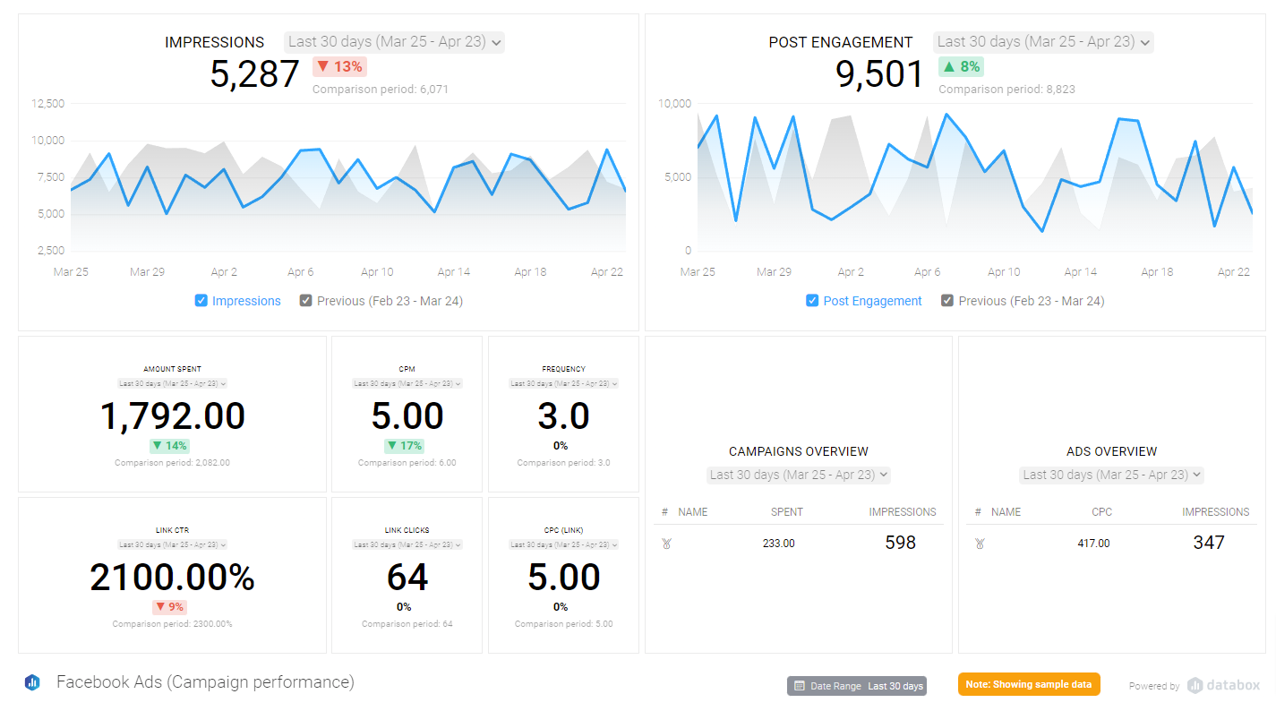Expand the Post Engagement date range dropdown
This screenshot has height=711, width=1276.
(x=1042, y=41)
